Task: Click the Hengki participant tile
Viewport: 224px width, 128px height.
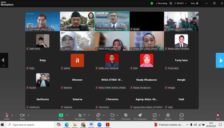Action: coord(181,80)
